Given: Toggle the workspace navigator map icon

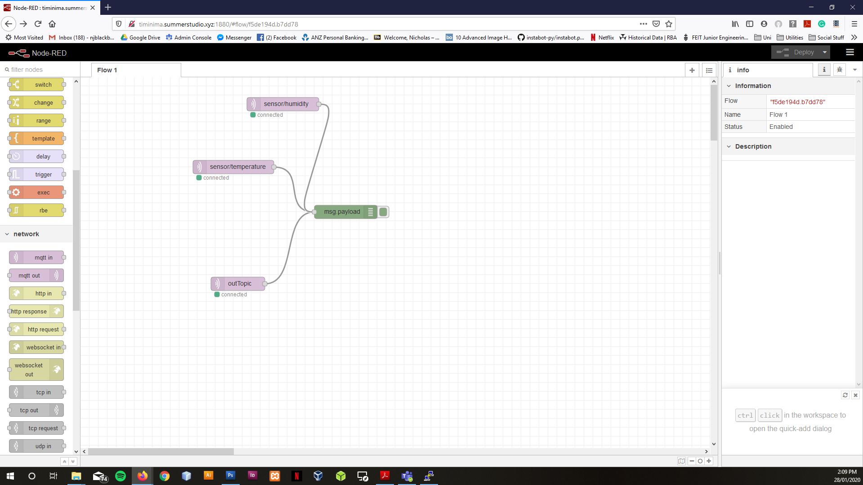Looking at the screenshot, I should coord(681,461).
